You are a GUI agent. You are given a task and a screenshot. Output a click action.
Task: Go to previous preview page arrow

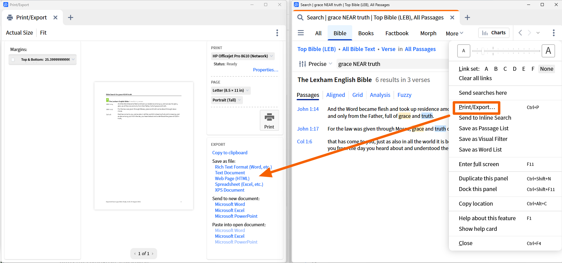point(135,254)
